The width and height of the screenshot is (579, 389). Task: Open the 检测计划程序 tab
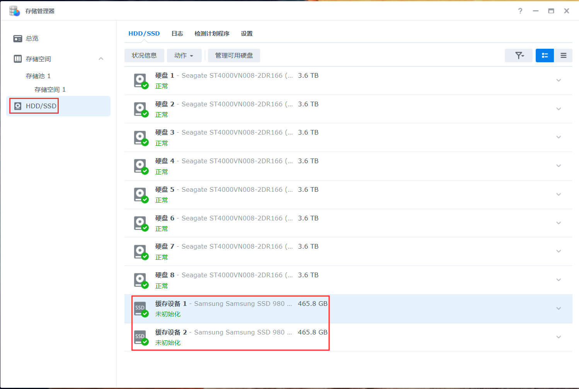212,34
